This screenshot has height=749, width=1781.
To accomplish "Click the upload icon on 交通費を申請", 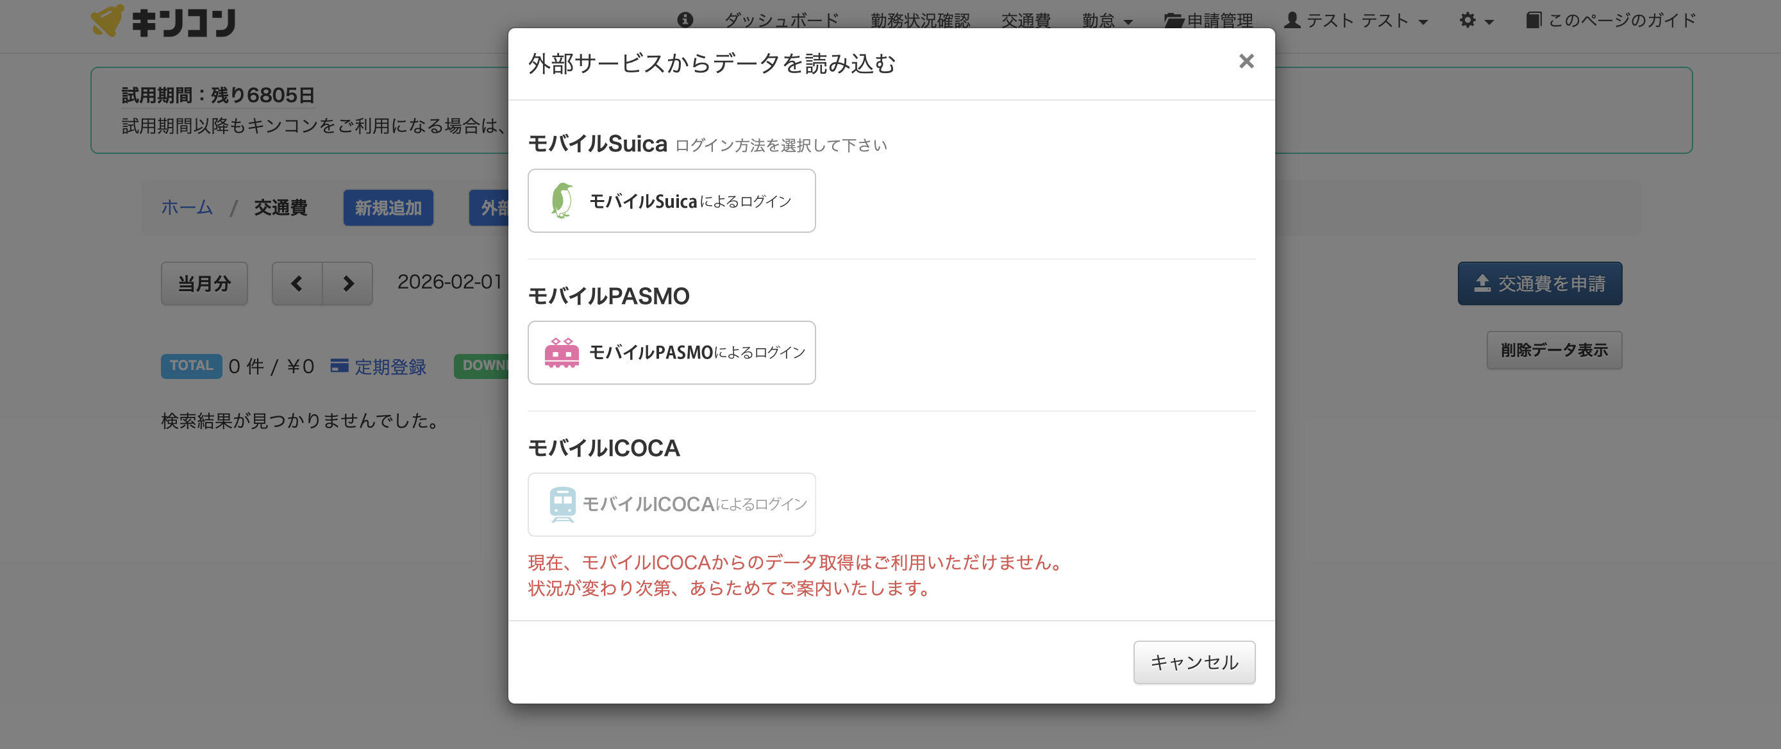I will [x=1482, y=283].
